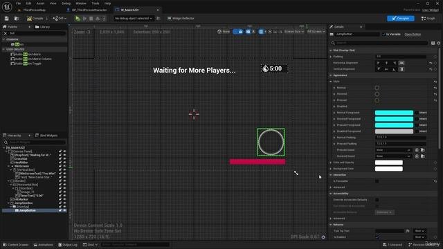Screen dimensions: 443x249
Task: Collapse the Canvas Panel tree node
Action: tap(6, 151)
